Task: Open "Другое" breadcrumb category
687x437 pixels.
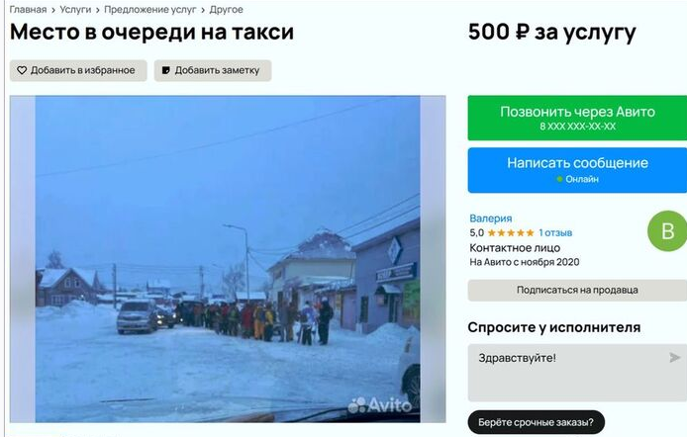Action: (226, 10)
